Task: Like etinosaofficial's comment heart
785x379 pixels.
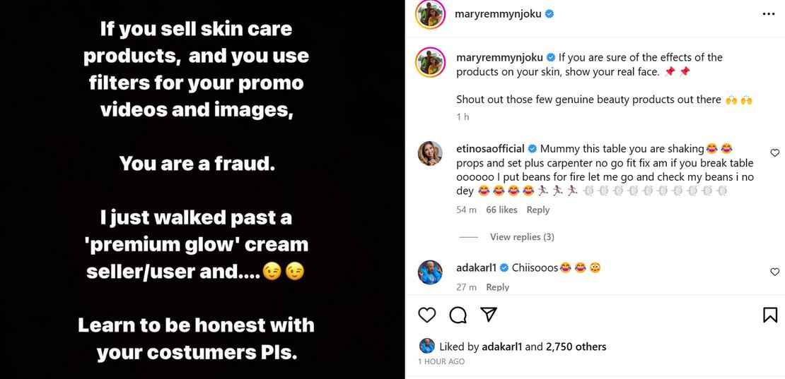Action: click(x=774, y=152)
